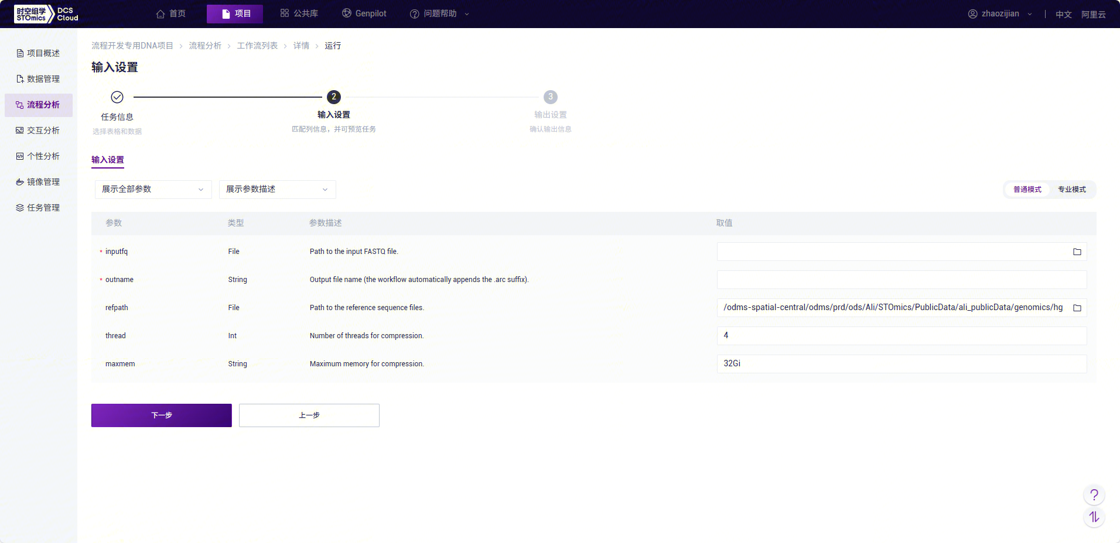Click completed step 任务信息 checkmark

pos(117,97)
